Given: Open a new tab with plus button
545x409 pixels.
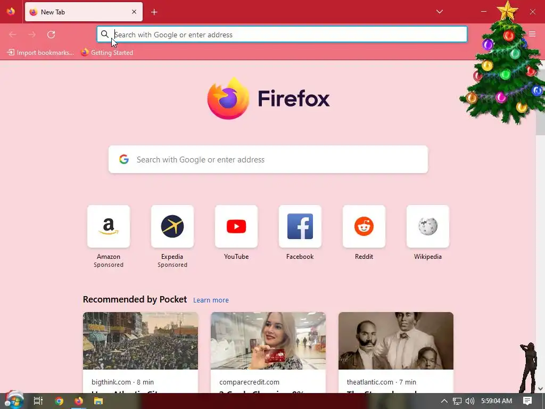Looking at the screenshot, I should [x=154, y=12].
